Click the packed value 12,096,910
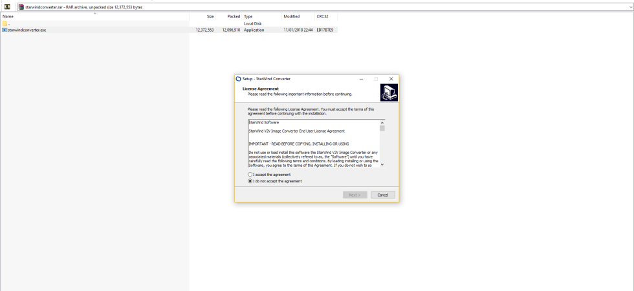 click(x=231, y=30)
